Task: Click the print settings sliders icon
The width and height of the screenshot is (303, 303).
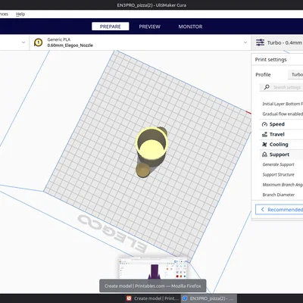Action: point(260,42)
